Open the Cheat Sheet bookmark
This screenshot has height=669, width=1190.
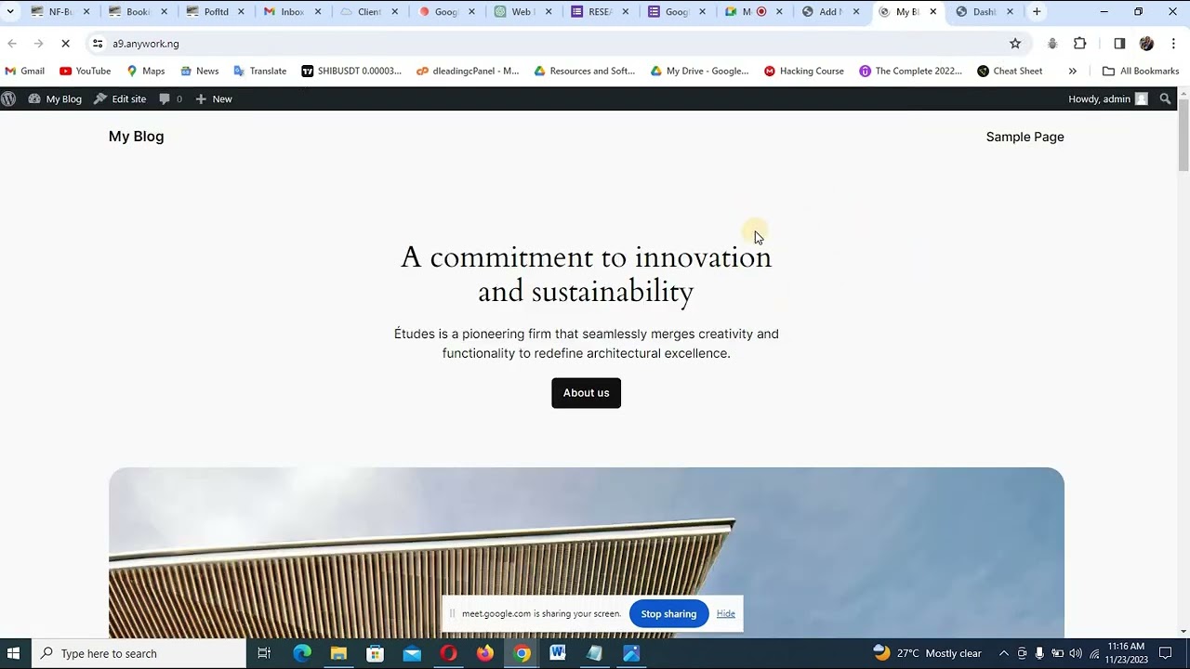(1010, 71)
